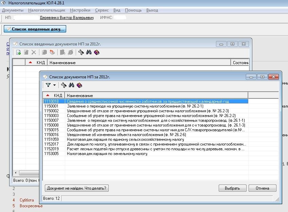Click the delete X icon in the entered documents window
This screenshot has width=288, height=212.
tap(34, 53)
